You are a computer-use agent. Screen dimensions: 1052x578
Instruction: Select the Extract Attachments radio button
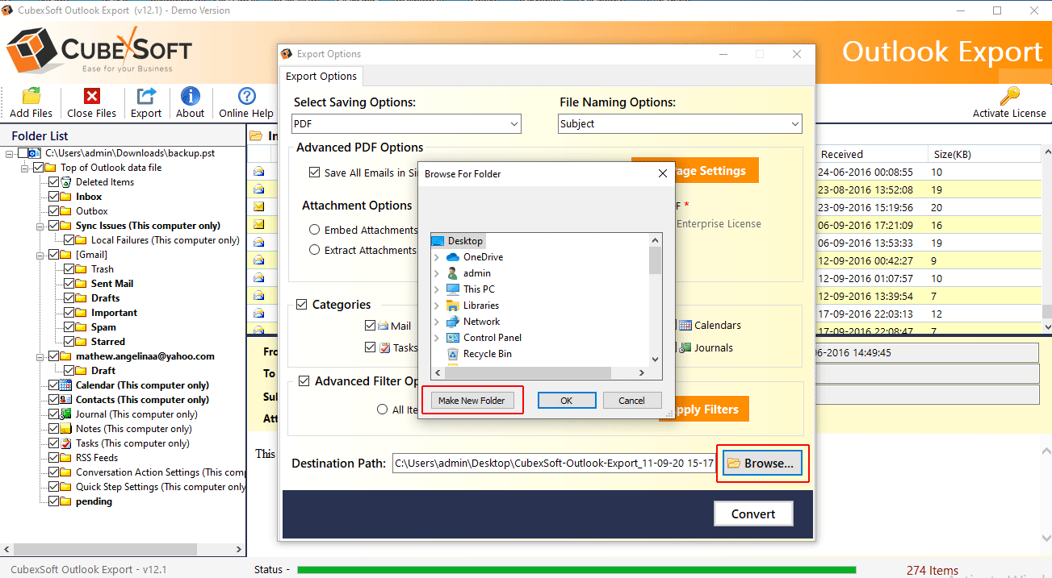[x=315, y=250]
